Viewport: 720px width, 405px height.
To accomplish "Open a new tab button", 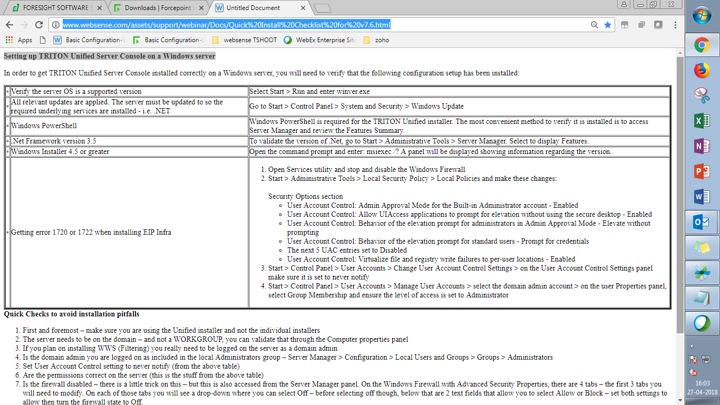I will click(x=322, y=8).
